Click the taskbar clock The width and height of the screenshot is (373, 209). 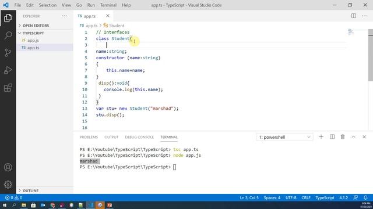[366, 205]
